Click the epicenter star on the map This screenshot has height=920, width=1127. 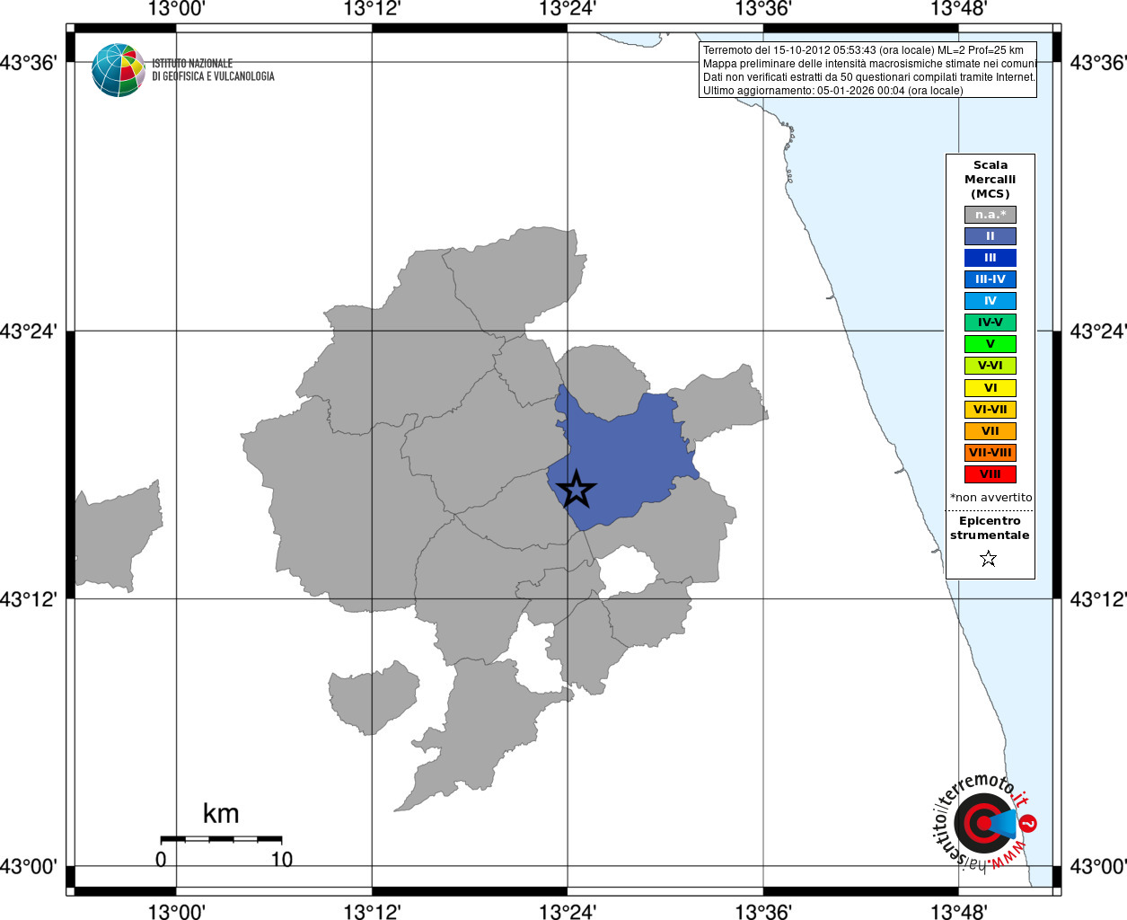tap(577, 490)
